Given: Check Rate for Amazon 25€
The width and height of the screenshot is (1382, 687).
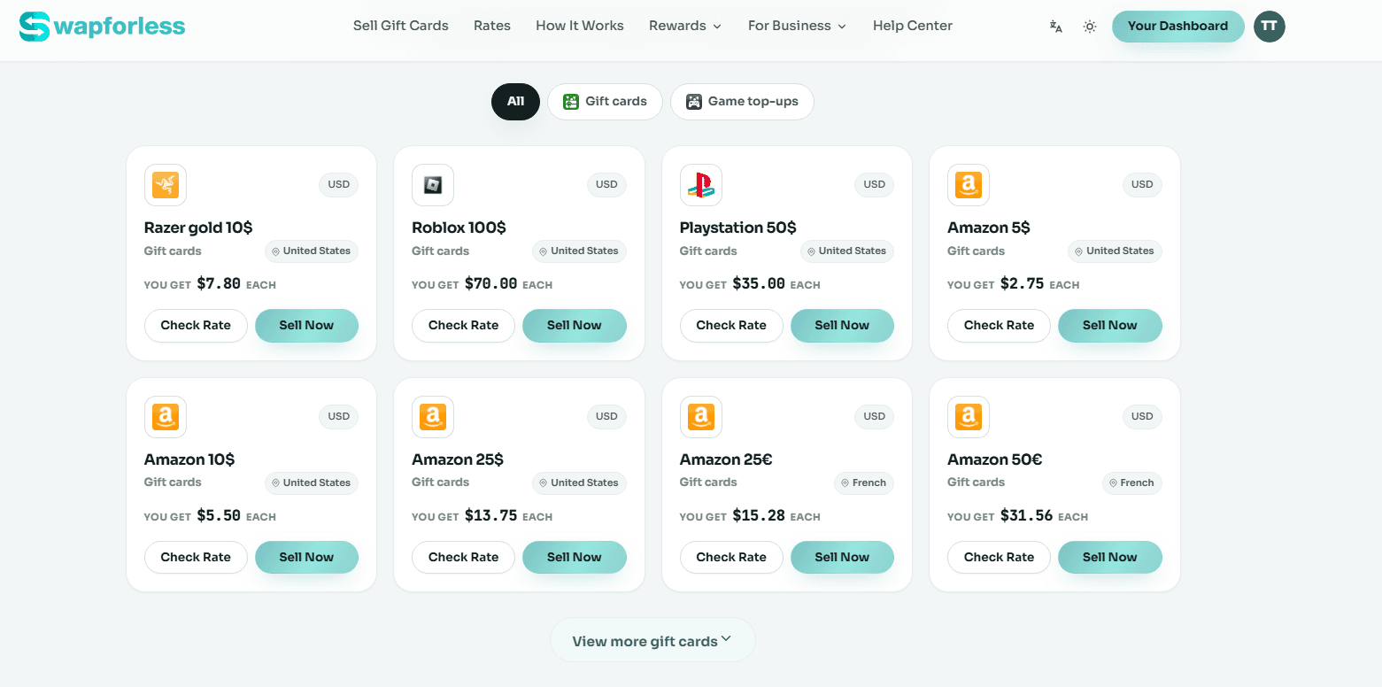Looking at the screenshot, I should click(x=731, y=558).
